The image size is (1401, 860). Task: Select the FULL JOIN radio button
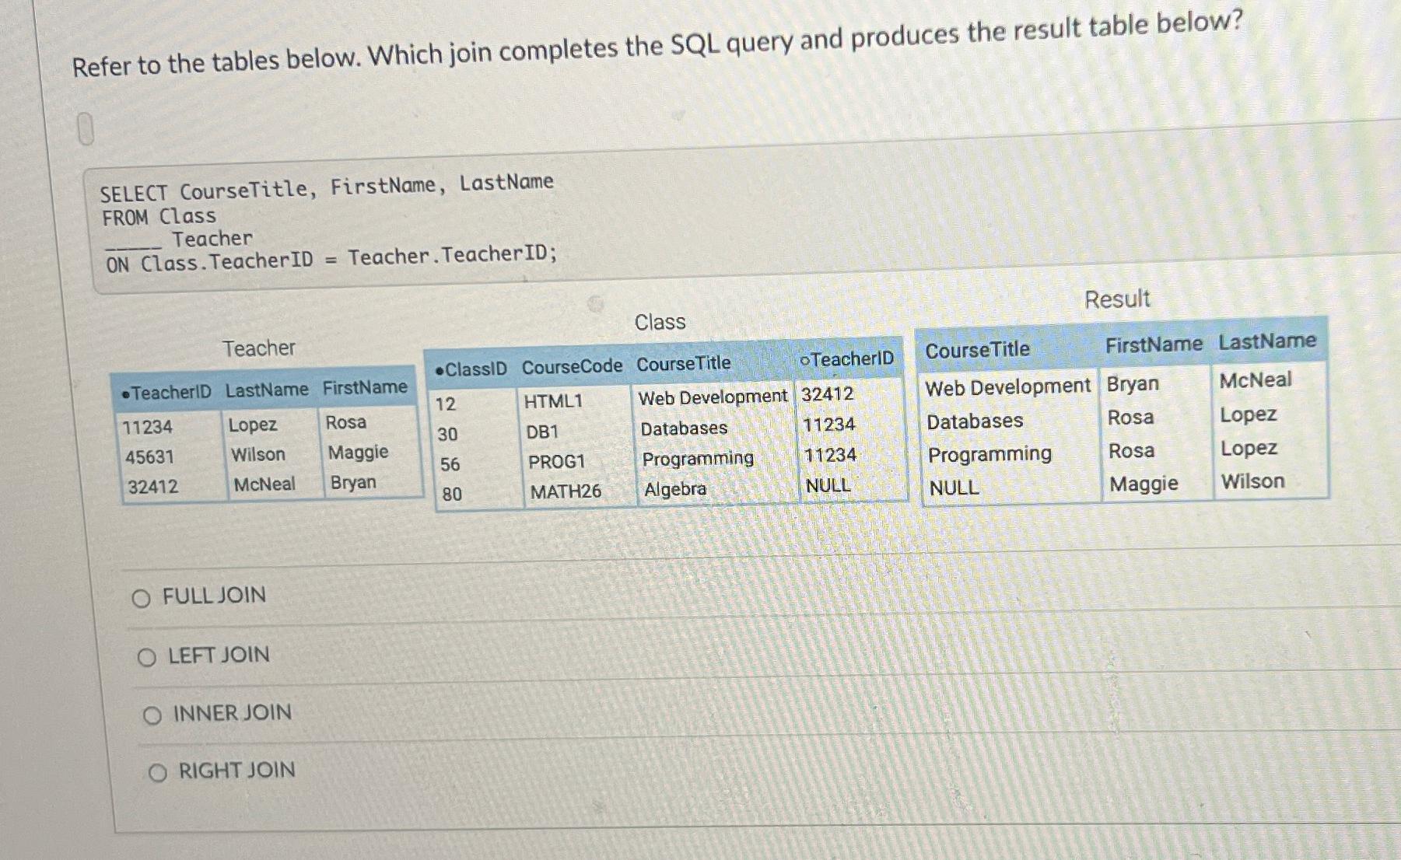[x=142, y=598]
